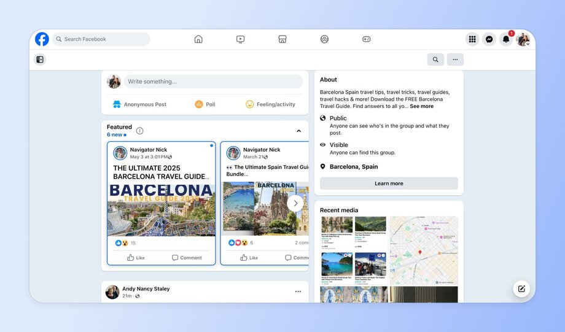Viewport: 565px width, 332px height.
Task: Open options for Andy Nancy Staley's post
Action: [298, 291]
